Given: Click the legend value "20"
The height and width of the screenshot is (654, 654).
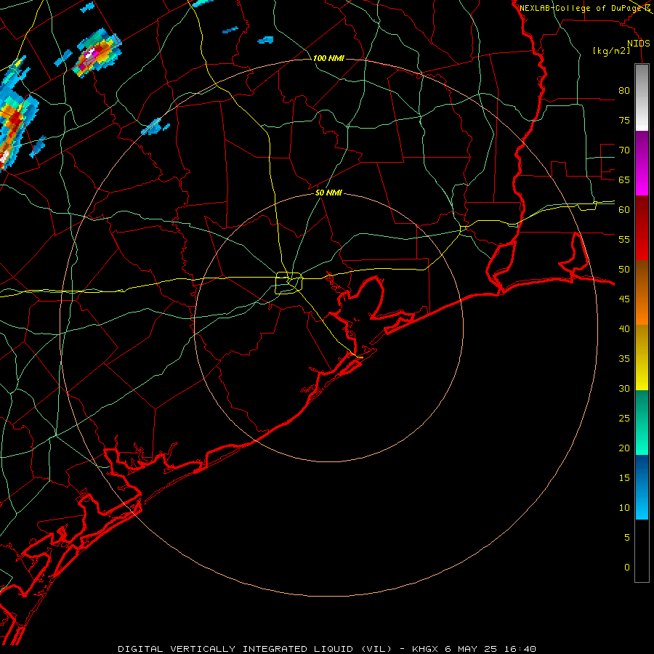Looking at the screenshot, I should pyautogui.click(x=624, y=448).
